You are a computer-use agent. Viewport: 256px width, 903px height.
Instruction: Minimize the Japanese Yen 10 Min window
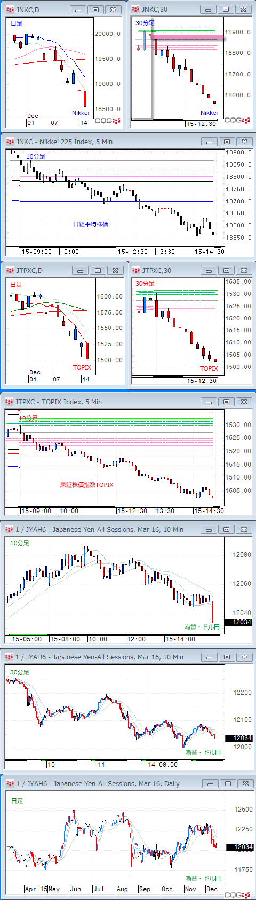[210, 529]
